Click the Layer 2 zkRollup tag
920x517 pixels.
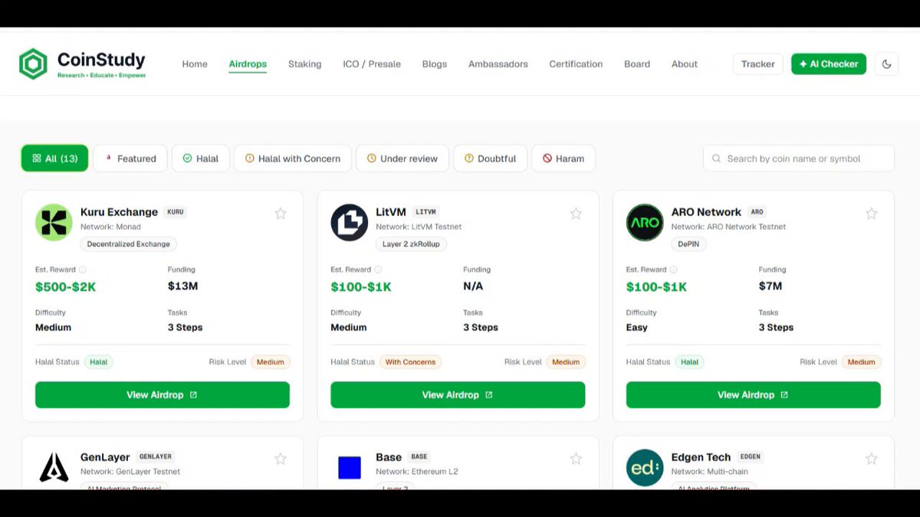coord(412,244)
